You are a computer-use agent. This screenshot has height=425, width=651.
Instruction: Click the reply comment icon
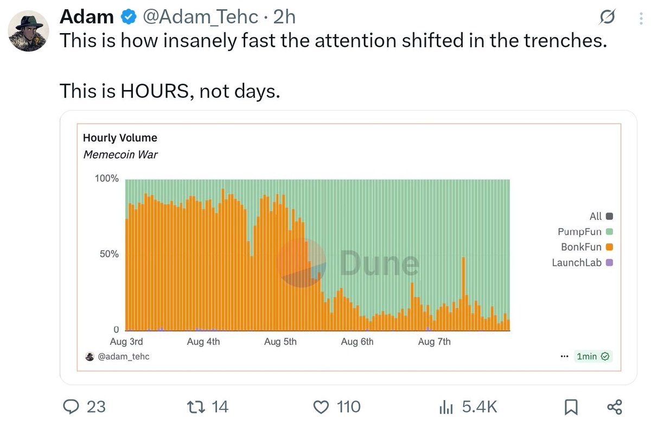71,407
